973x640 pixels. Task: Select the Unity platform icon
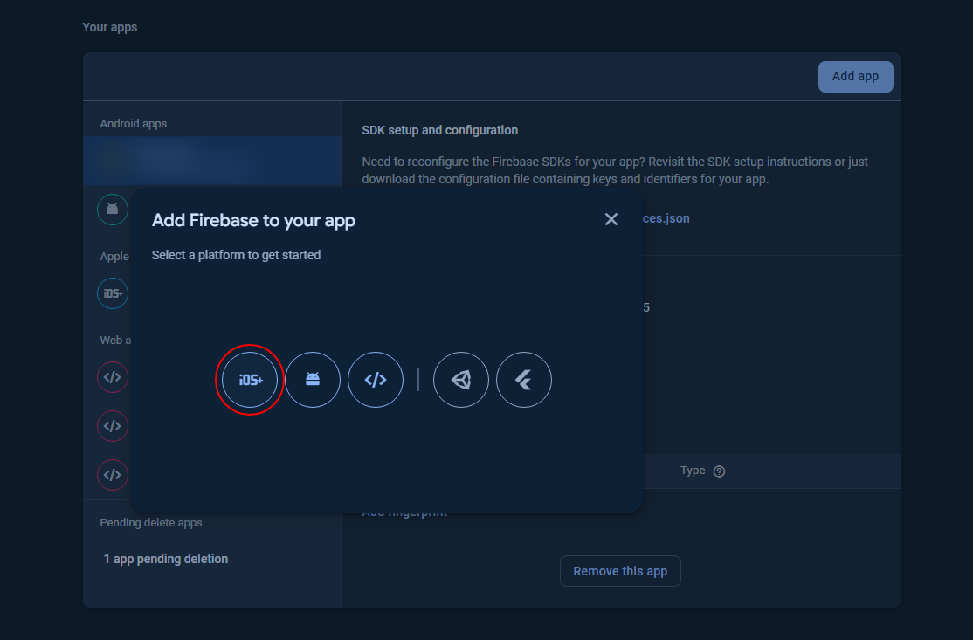tap(461, 380)
